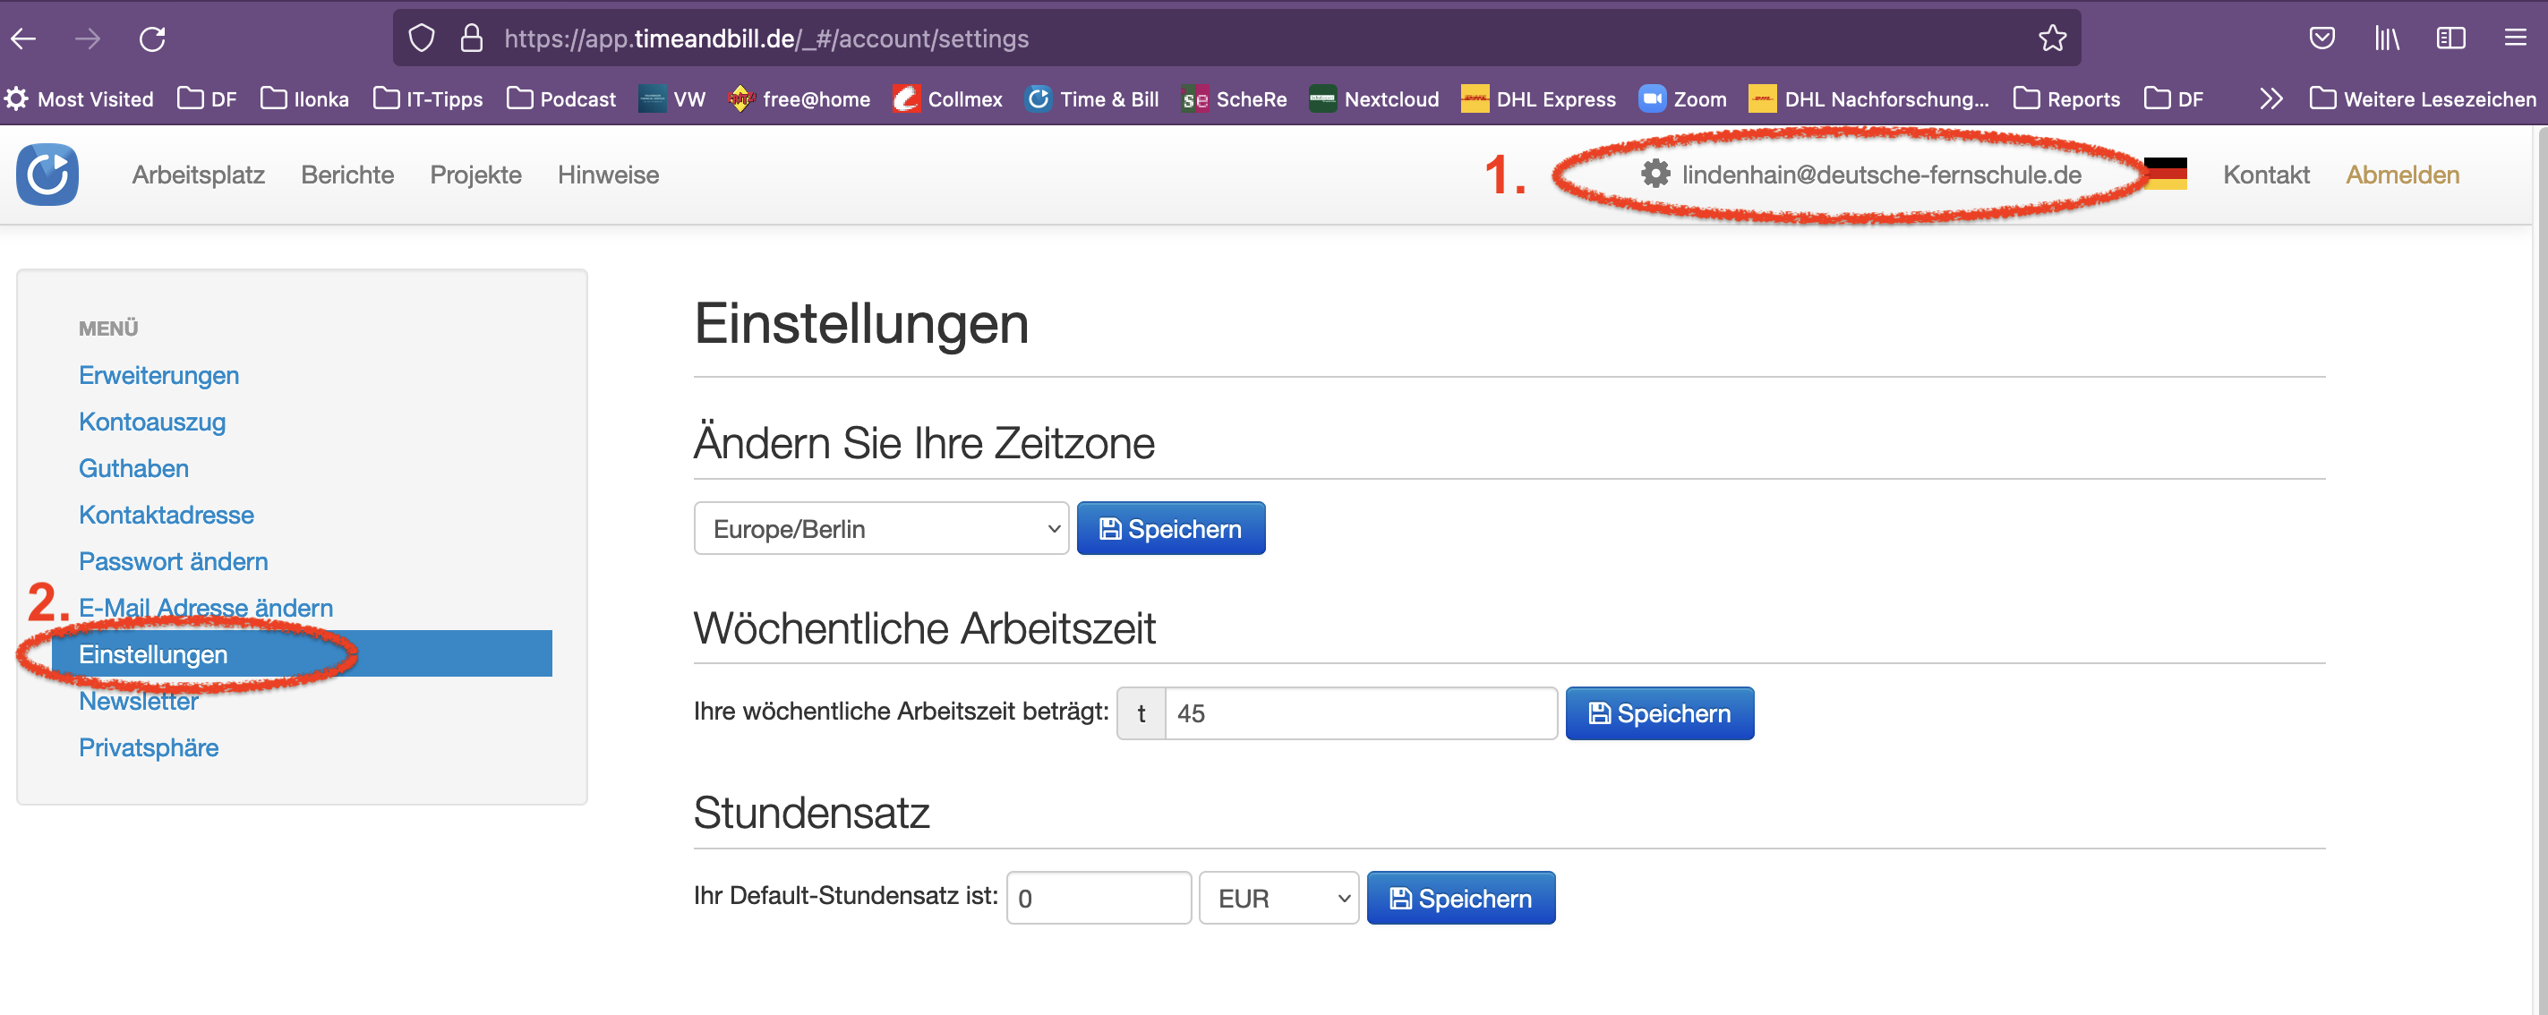The width and height of the screenshot is (2548, 1015).
Task: Expand the Europe/Berlin timezone dropdown
Action: pos(880,528)
